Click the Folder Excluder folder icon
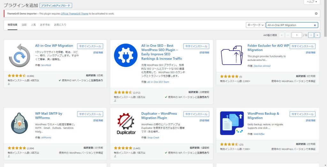 coord(232,55)
